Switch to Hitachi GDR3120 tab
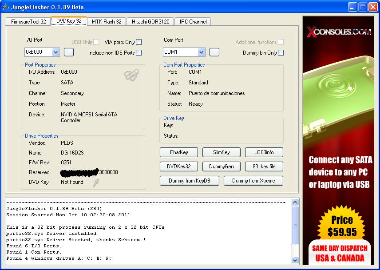Viewport: 380px width, 270px height. pos(150,22)
